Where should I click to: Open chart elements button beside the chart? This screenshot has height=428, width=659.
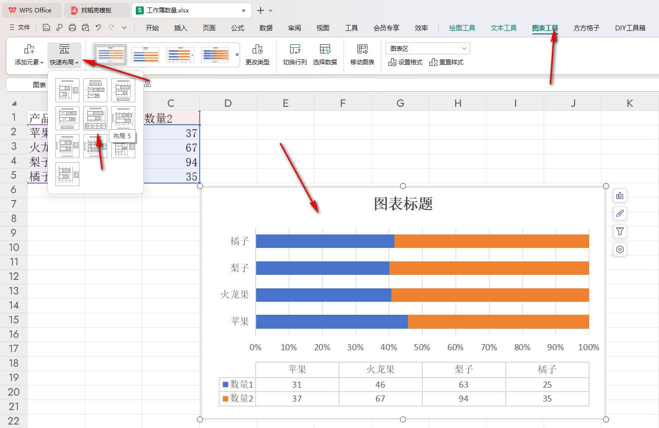tap(620, 196)
